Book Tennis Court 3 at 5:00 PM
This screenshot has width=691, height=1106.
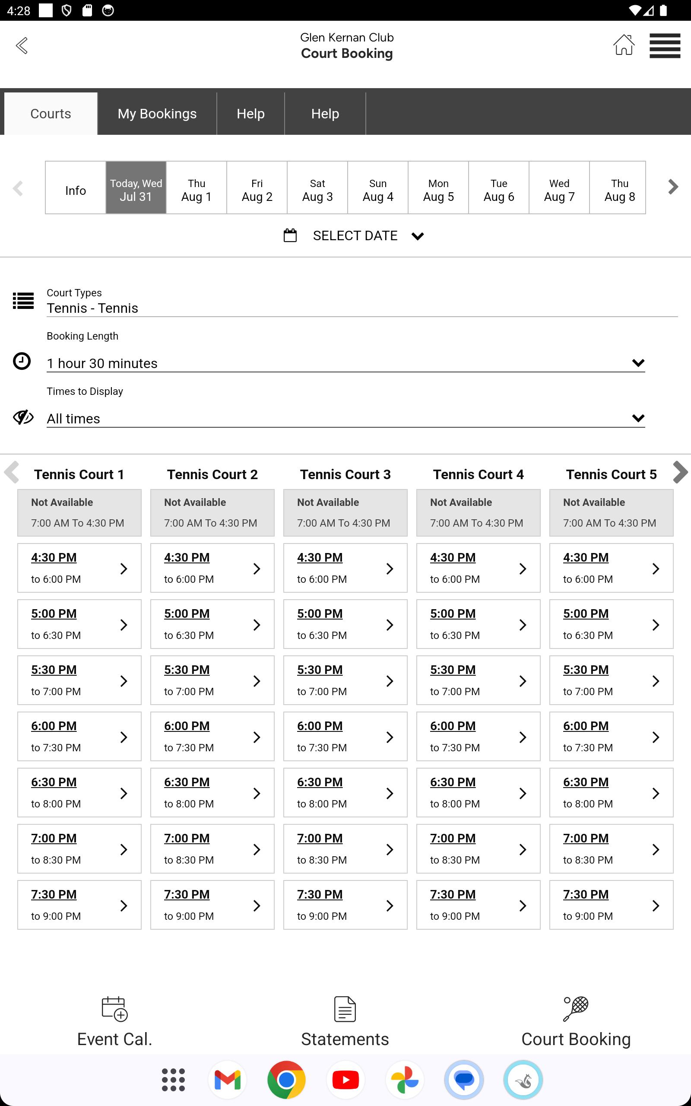click(x=345, y=624)
